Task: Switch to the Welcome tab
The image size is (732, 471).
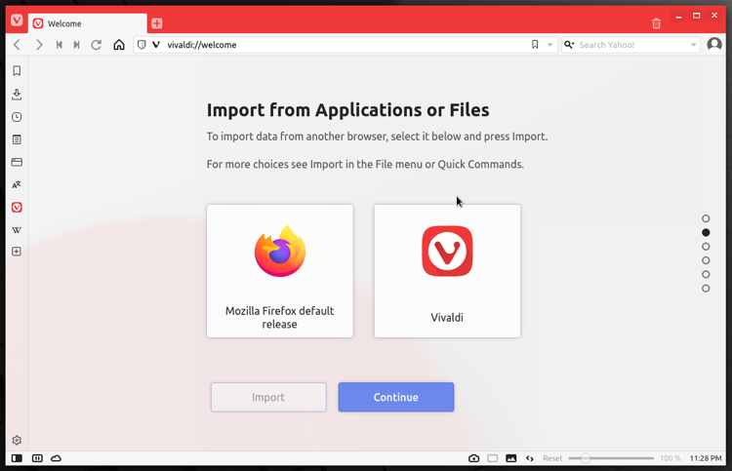Action: pyautogui.click(x=87, y=23)
